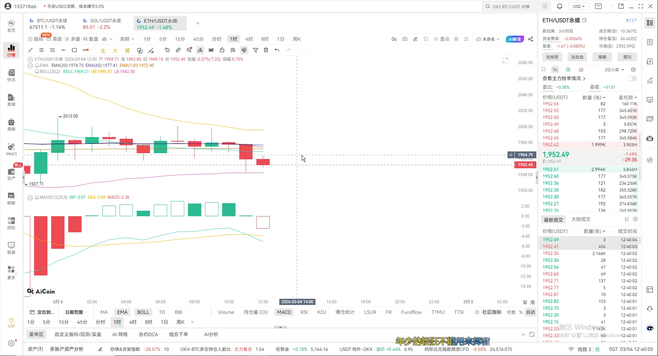Click the 定位到... locate button
This screenshot has height=356, width=658.
coord(41,312)
